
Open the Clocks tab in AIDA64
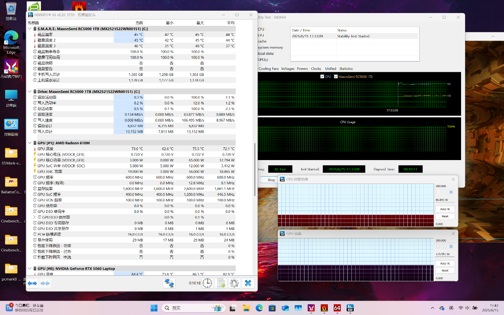(316, 69)
